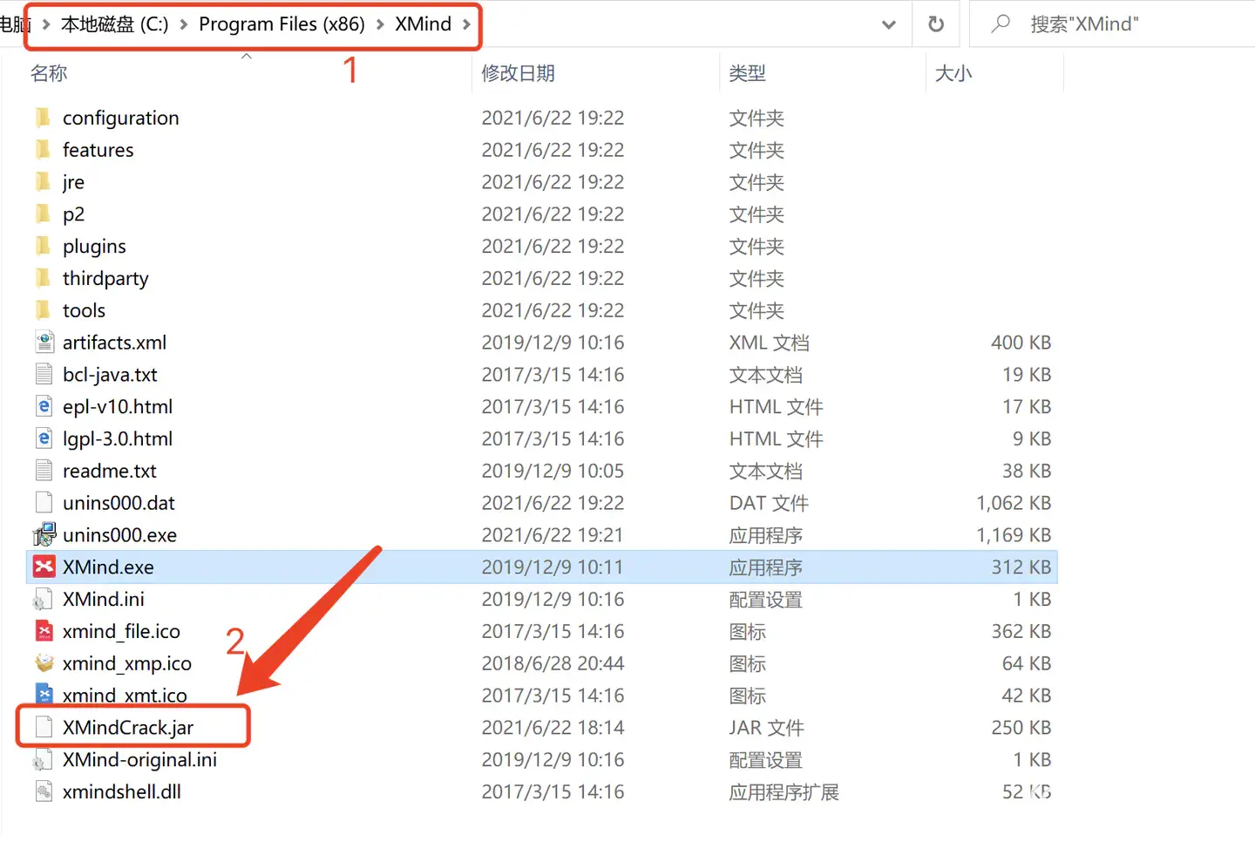
Task: Sort by 名称 column header
Action: [49, 74]
